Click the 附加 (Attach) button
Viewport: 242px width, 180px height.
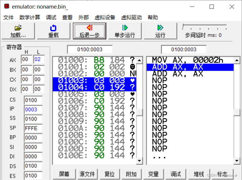click(x=132, y=174)
